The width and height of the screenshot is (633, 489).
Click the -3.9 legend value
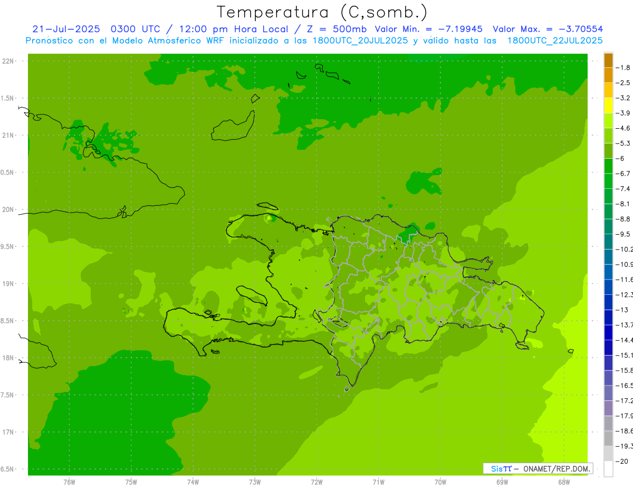(x=623, y=113)
